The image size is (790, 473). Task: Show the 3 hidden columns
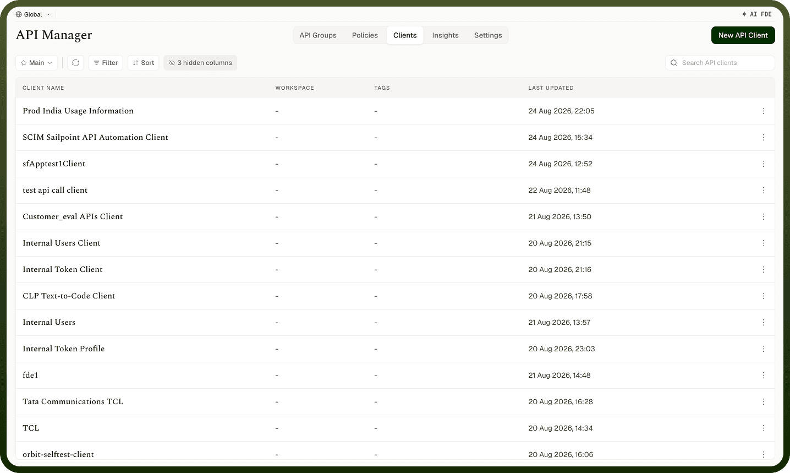200,63
